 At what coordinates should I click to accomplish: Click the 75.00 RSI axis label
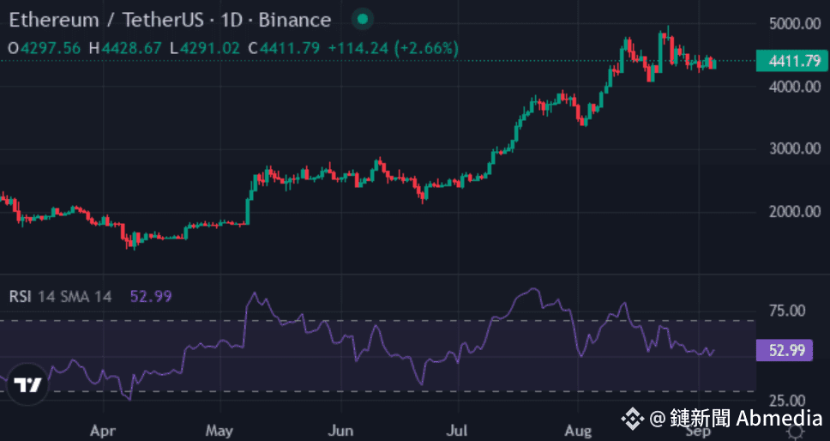click(x=786, y=311)
